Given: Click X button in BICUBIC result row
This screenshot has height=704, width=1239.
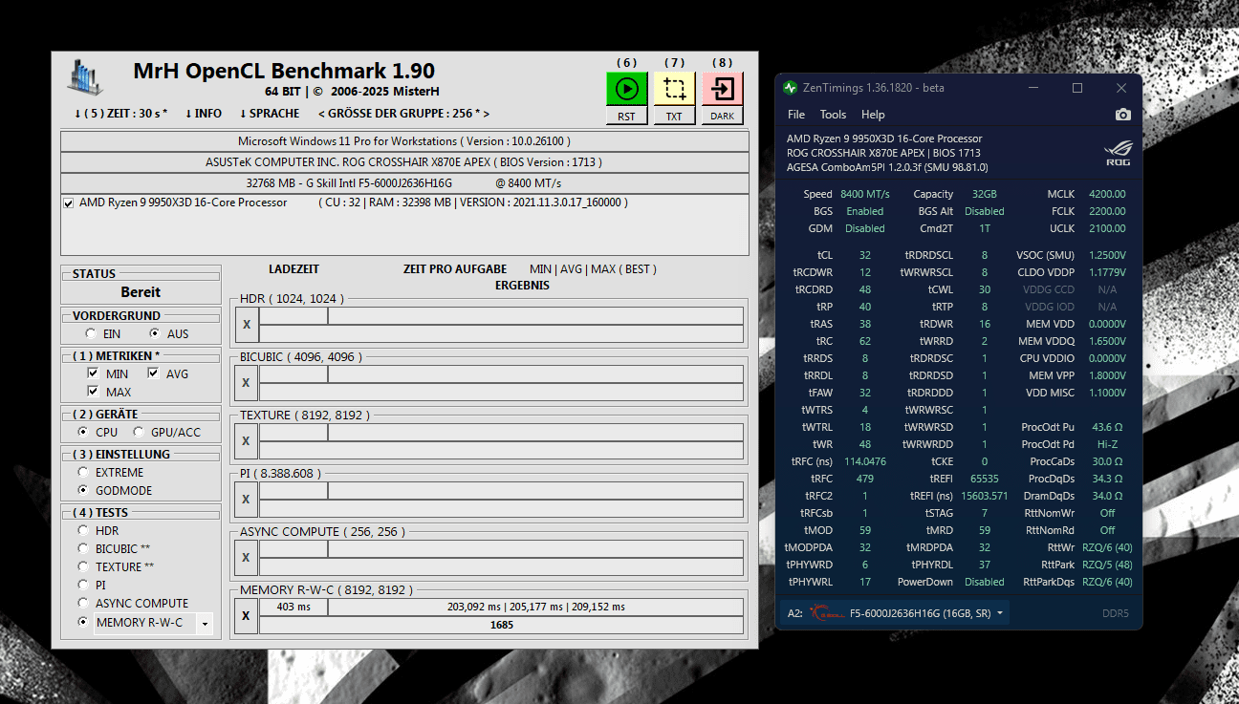Looking at the screenshot, I should (246, 383).
